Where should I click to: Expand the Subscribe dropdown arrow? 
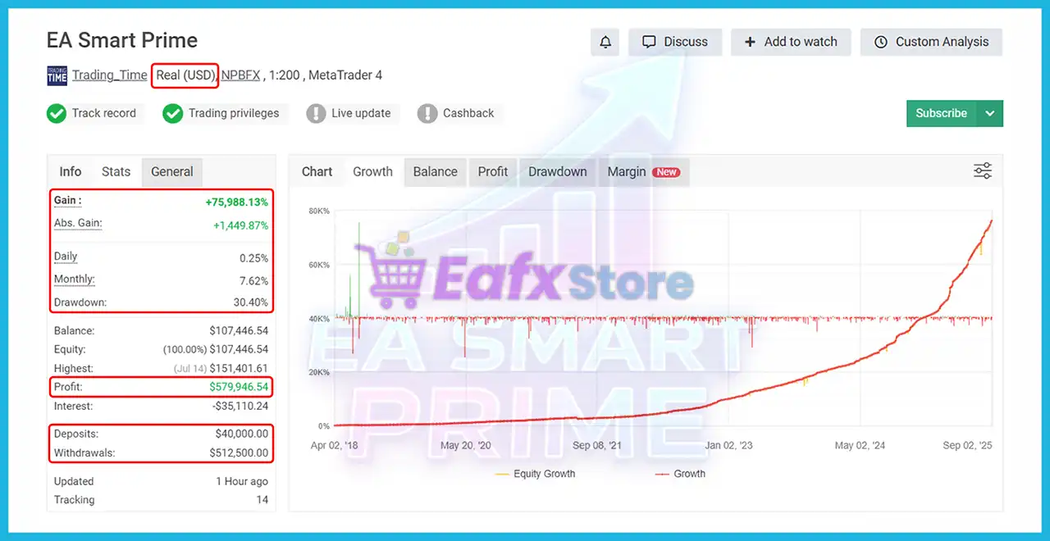pyautogui.click(x=990, y=113)
